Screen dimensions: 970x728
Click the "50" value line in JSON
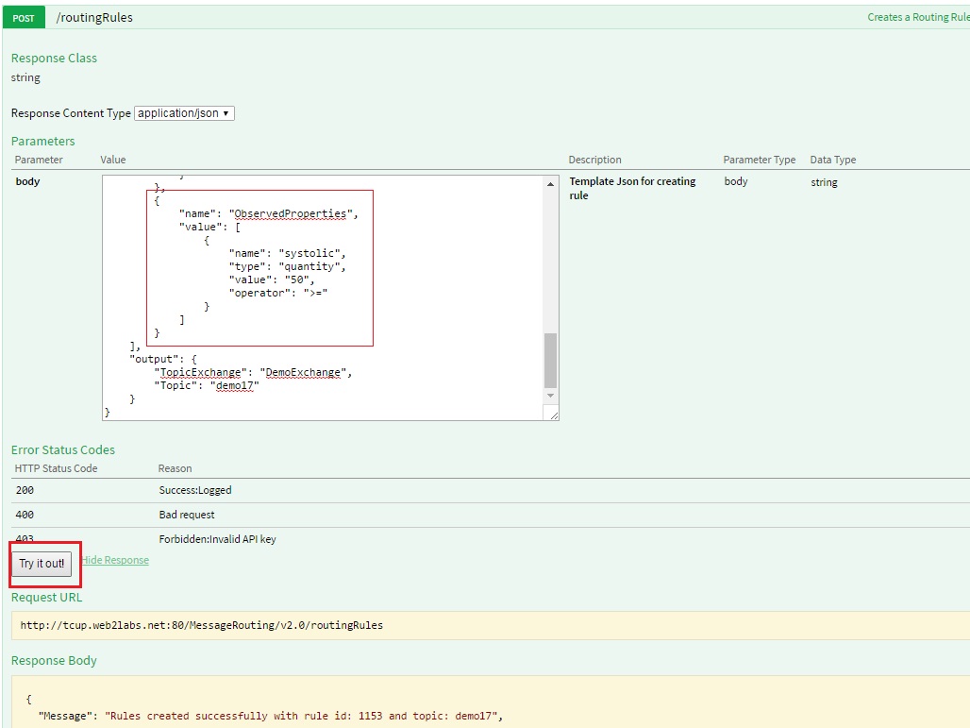pos(272,279)
